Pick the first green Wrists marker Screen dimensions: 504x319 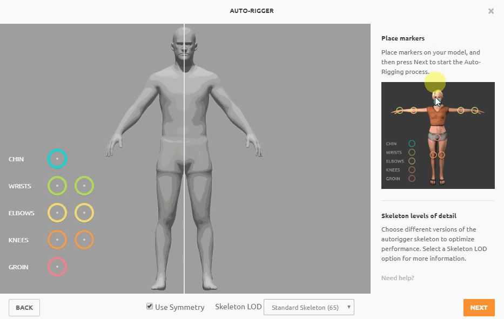click(x=57, y=186)
